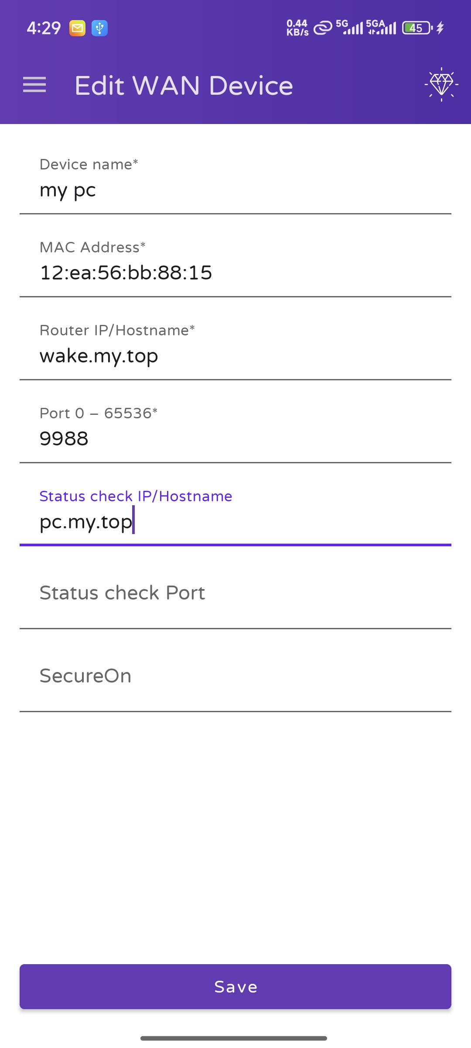Tap the Status check Port field
Viewport: 471px width, 1048px height.
pyautogui.click(x=235, y=593)
